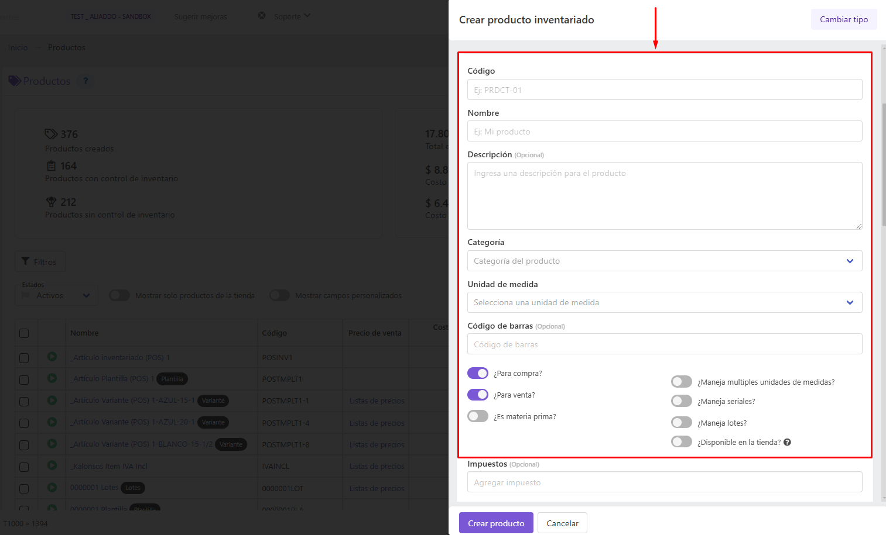Open the Categoría del producto dropdown
886x535 pixels.
point(665,261)
